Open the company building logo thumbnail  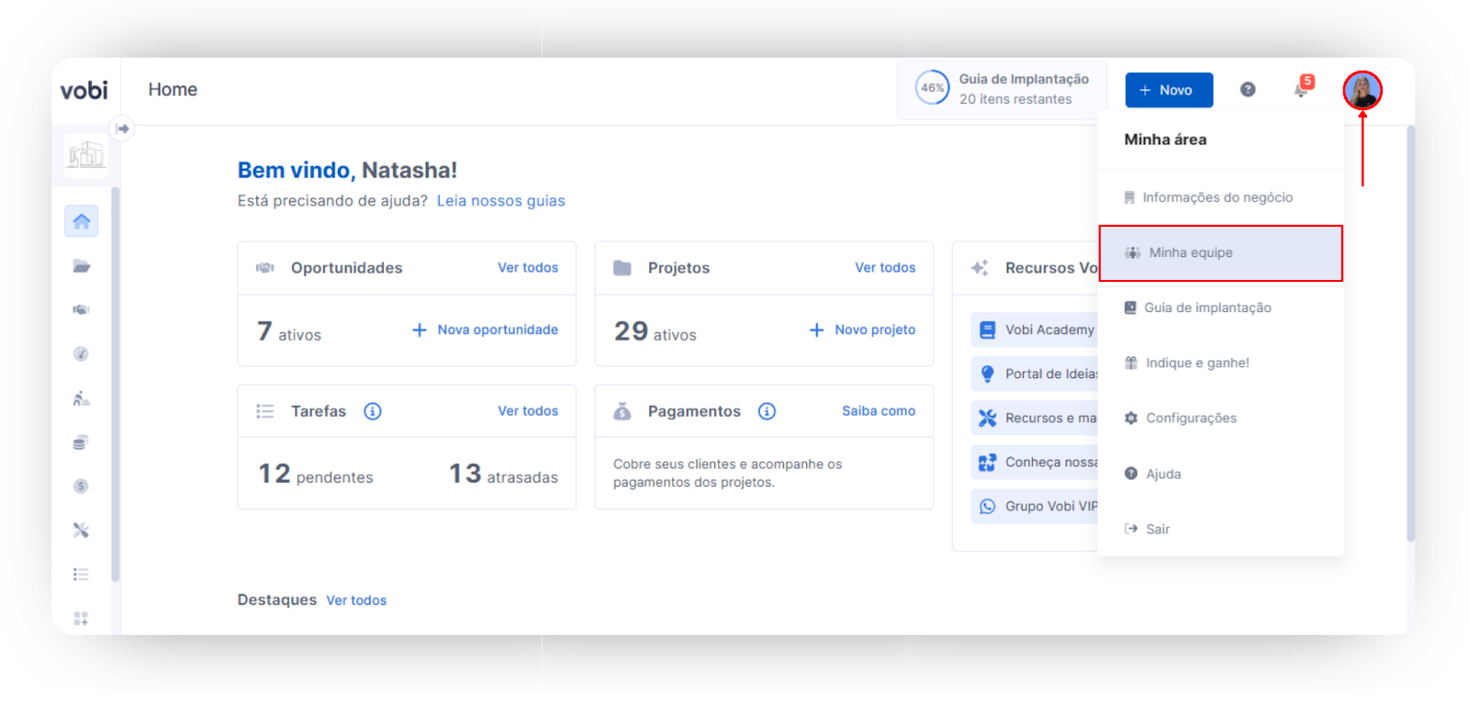tap(86, 153)
